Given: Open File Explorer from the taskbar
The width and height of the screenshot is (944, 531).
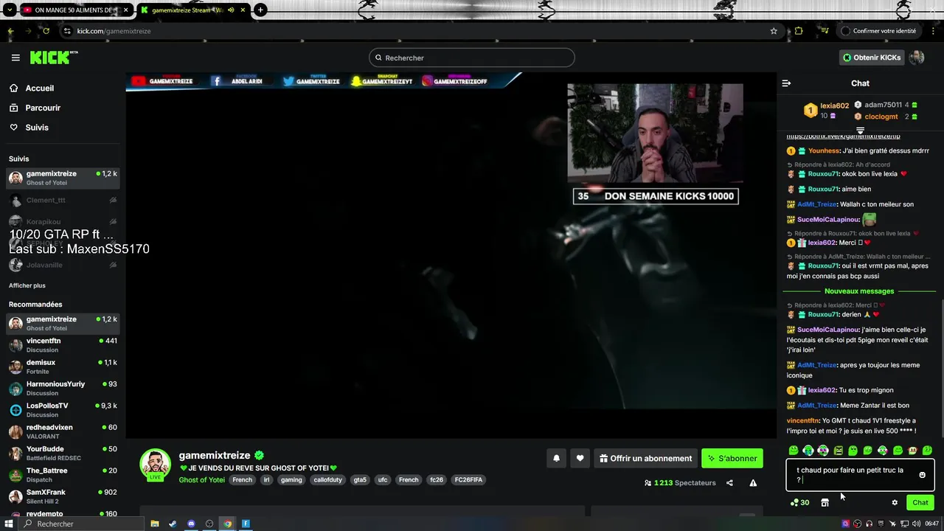Looking at the screenshot, I should pyautogui.click(x=155, y=524).
